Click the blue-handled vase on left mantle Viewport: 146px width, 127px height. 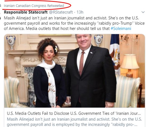click(11, 43)
